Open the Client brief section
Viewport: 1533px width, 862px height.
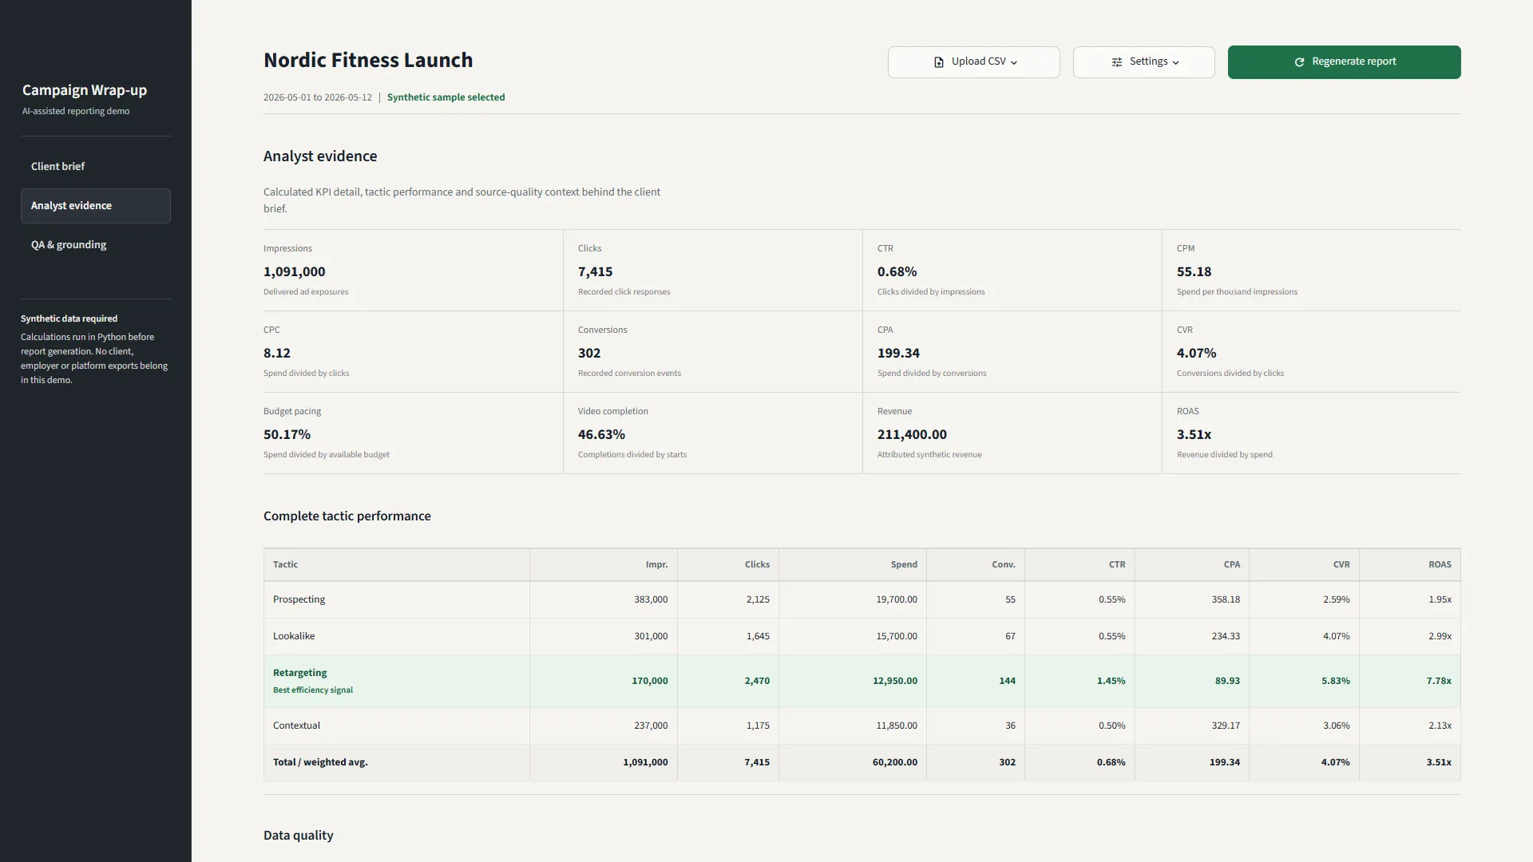click(x=96, y=167)
